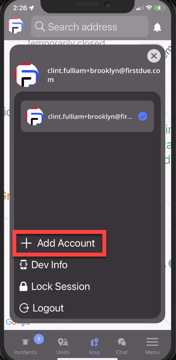Image resolution: width=176 pixels, height=360 pixels.
Task: Tap the plus icon next to Add Account
Action: pos(26,243)
